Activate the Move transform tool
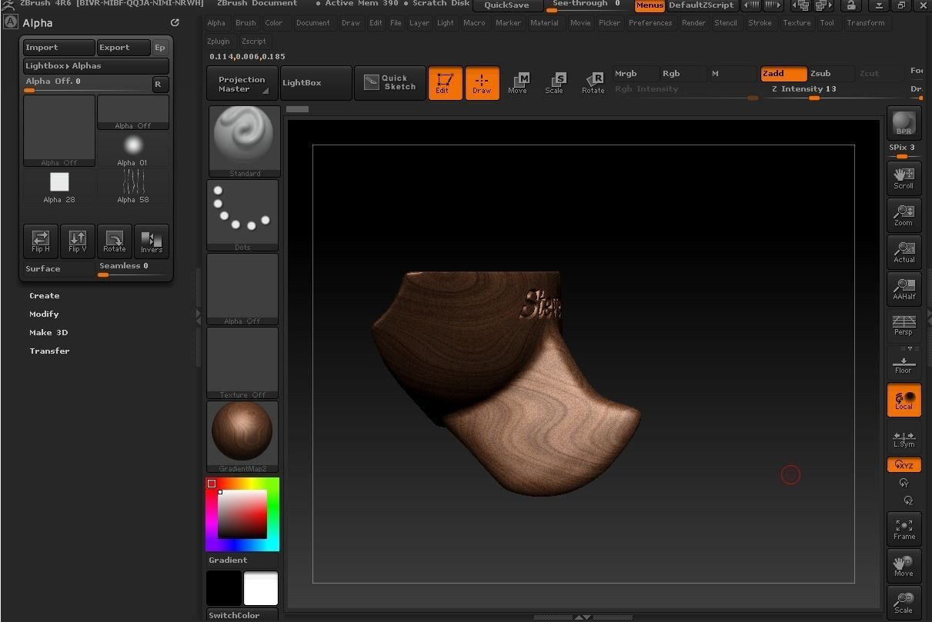This screenshot has width=932, height=622. pyautogui.click(x=518, y=83)
